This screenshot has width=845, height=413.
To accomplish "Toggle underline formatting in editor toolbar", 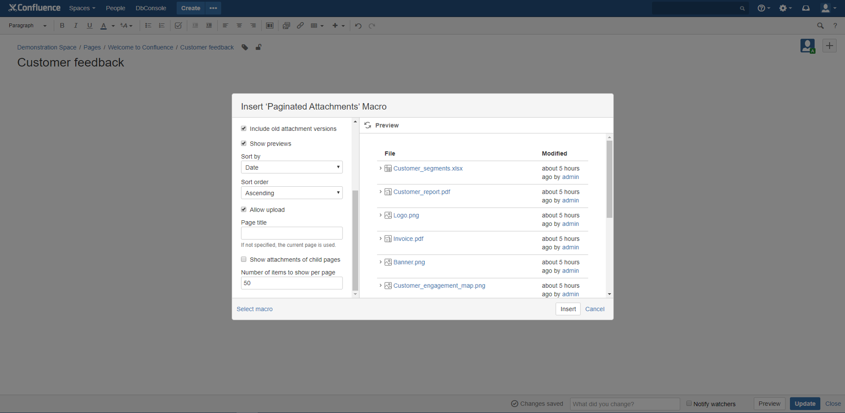I will (90, 26).
